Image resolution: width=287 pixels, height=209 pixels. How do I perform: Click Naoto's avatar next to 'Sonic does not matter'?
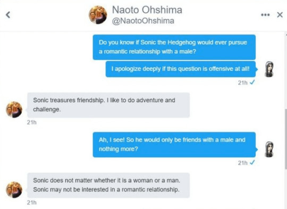pos(14,190)
